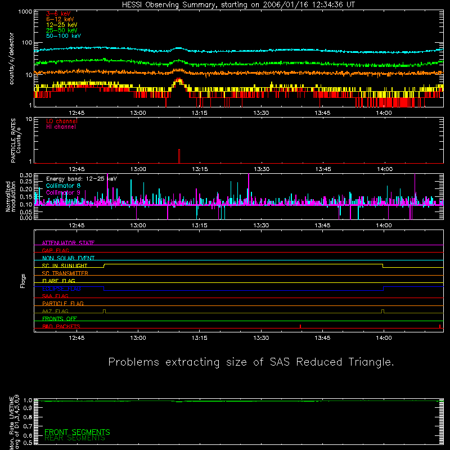Select the ECLIPSE FLAG label
This screenshot has height=450, width=450.
point(61,289)
